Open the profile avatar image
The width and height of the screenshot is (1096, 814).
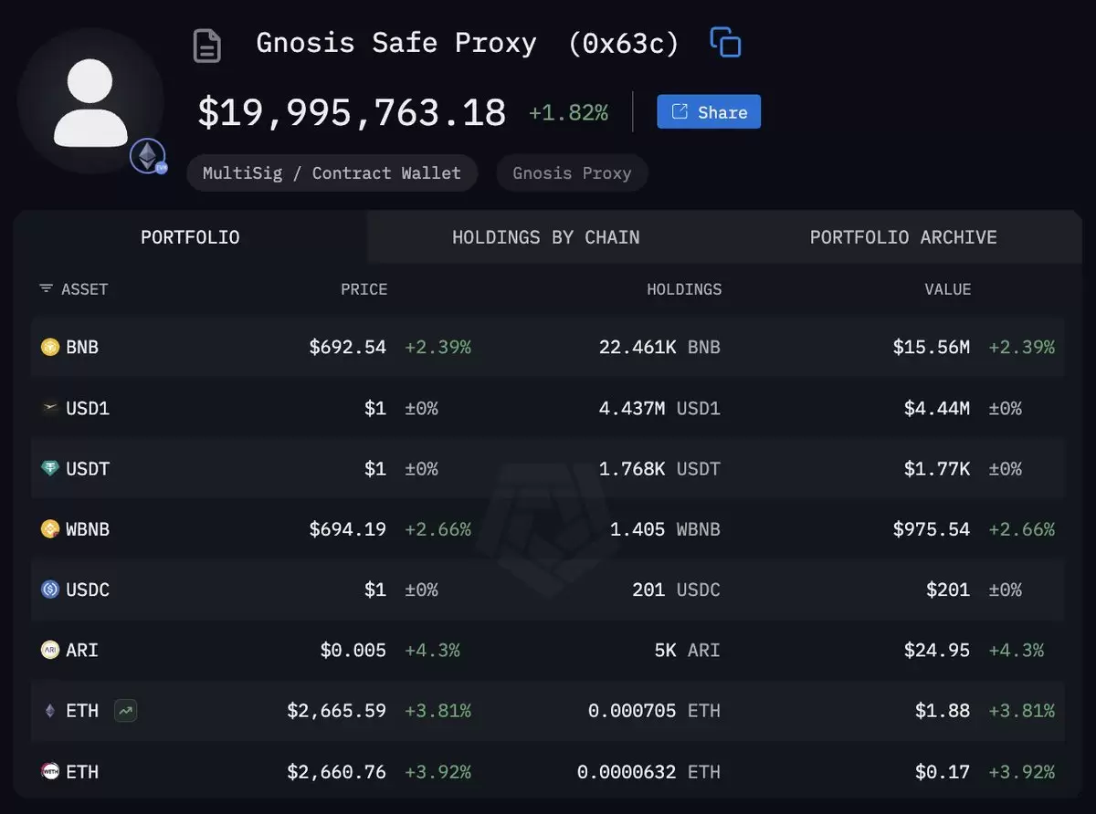pos(90,101)
